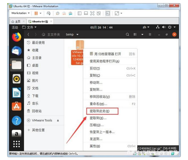This screenshot has width=188, height=160.
Task: Choose 用归档管理器打开 from context menu
Action: [110, 54]
